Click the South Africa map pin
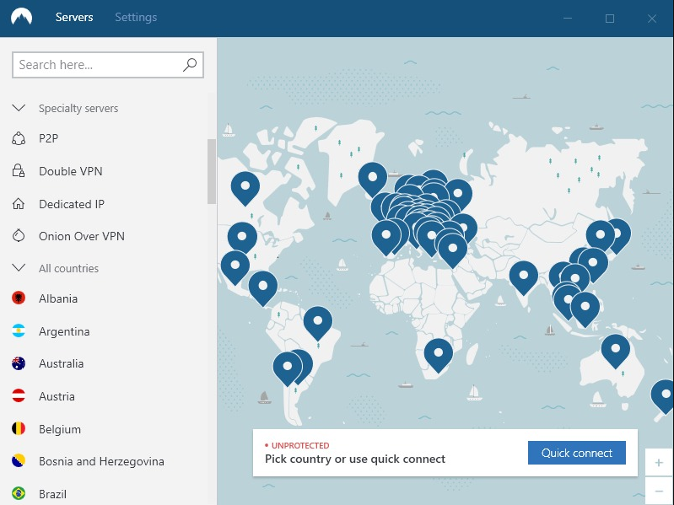The image size is (674, 505). coord(438,355)
